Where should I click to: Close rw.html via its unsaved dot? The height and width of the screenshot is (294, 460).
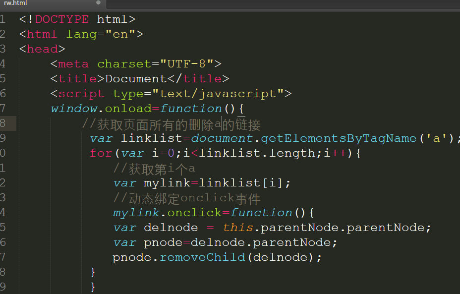98,2
